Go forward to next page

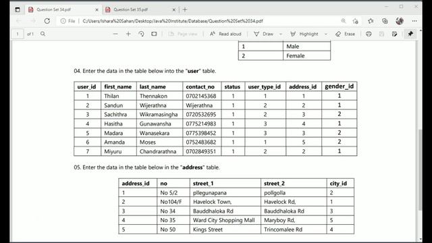[x=33, y=21]
